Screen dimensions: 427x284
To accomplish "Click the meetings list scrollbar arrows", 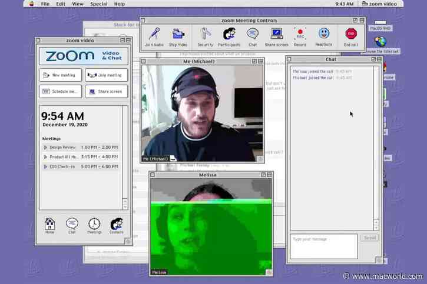I will tap(125, 204).
